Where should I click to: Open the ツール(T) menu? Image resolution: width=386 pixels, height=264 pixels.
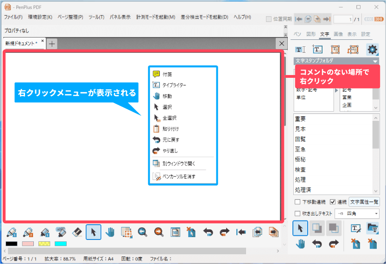[95, 17]
